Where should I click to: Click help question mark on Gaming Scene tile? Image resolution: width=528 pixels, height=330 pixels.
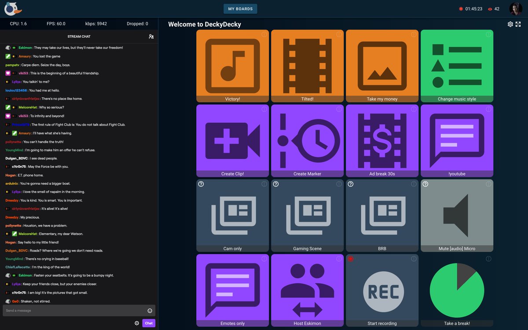pos(276,184)
